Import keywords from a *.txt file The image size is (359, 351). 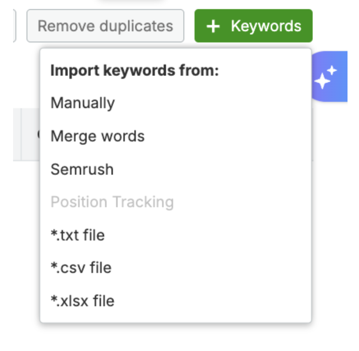coord(78,235)
